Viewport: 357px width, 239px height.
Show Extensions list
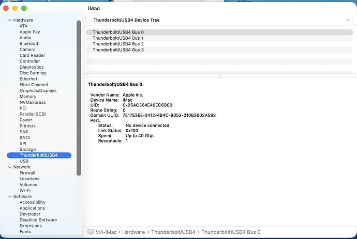pyautogui.click(x=31, y=226)
